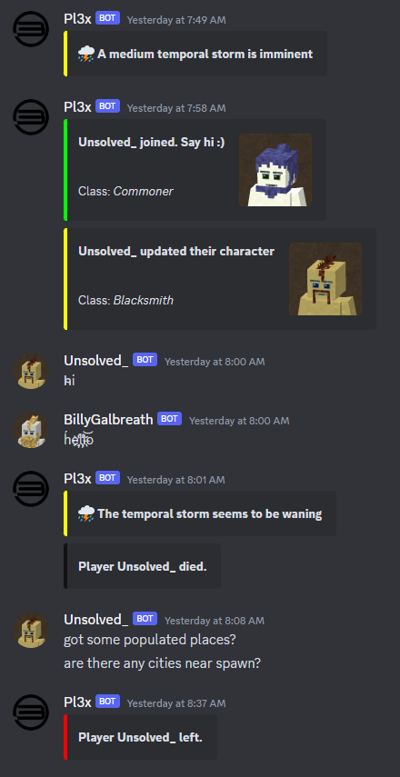Click Pl3x avatar on 8:01 AM message
Viewport: 400px width, 777px height.
tap(31, 489)
